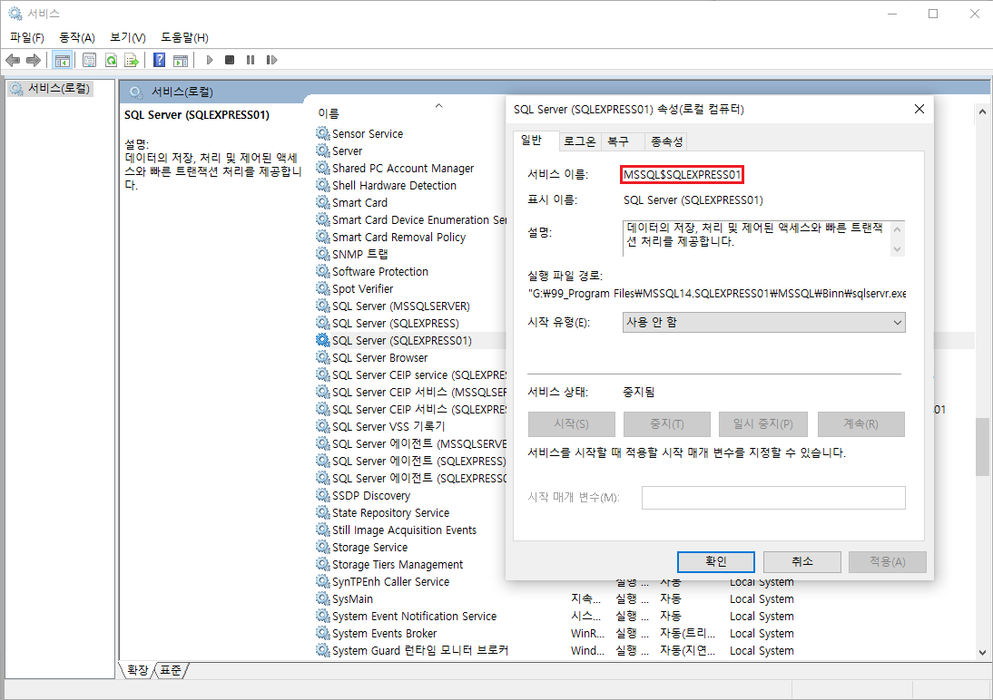
Task: Click gear icon next to SysMain
Action: (323, 598)
